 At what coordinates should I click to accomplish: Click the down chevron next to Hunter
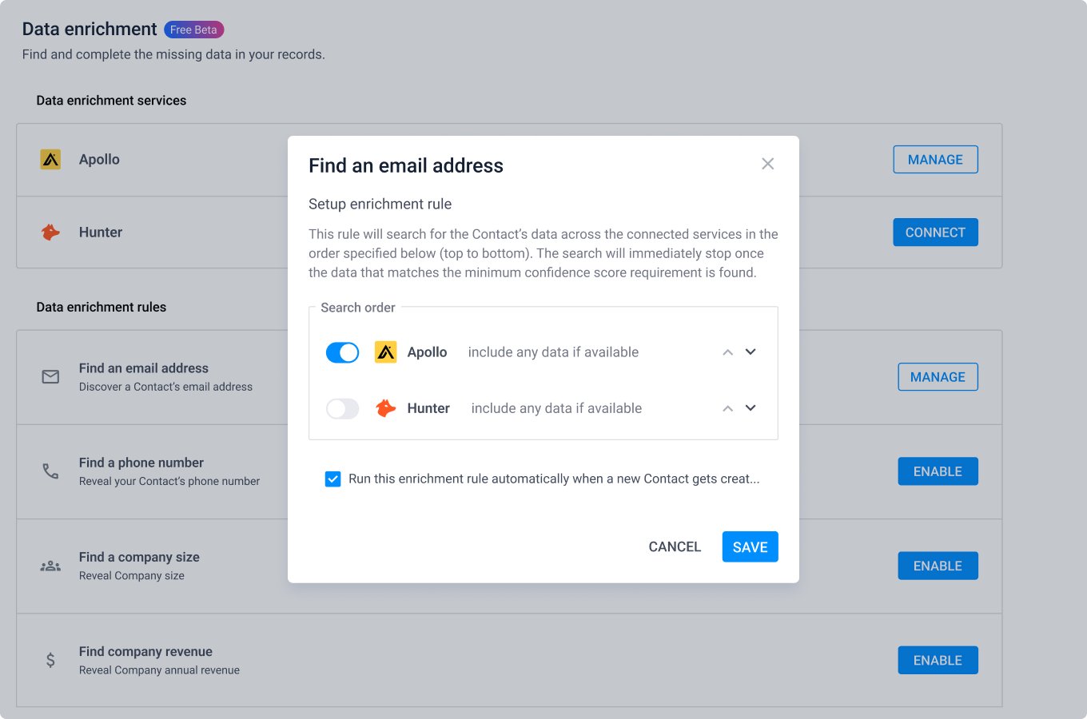click(751, 408)
